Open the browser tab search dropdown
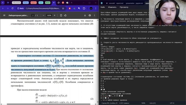The height and width of the screenshot is (105, 186). [3, 3]
